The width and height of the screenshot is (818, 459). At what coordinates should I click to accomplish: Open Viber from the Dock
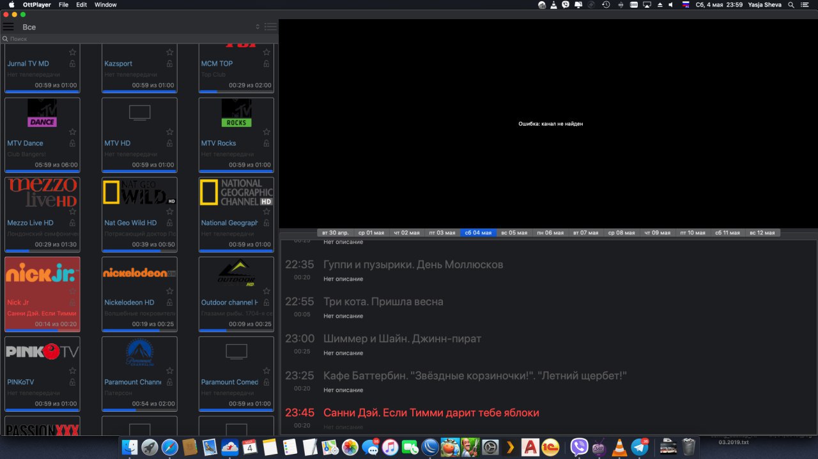(x=579, y=447)
